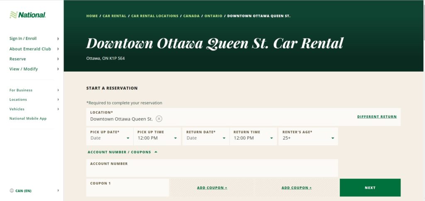The image size is (425, 201).
Task: Open National Mobile App link
Action: click(x=28, y=119)
